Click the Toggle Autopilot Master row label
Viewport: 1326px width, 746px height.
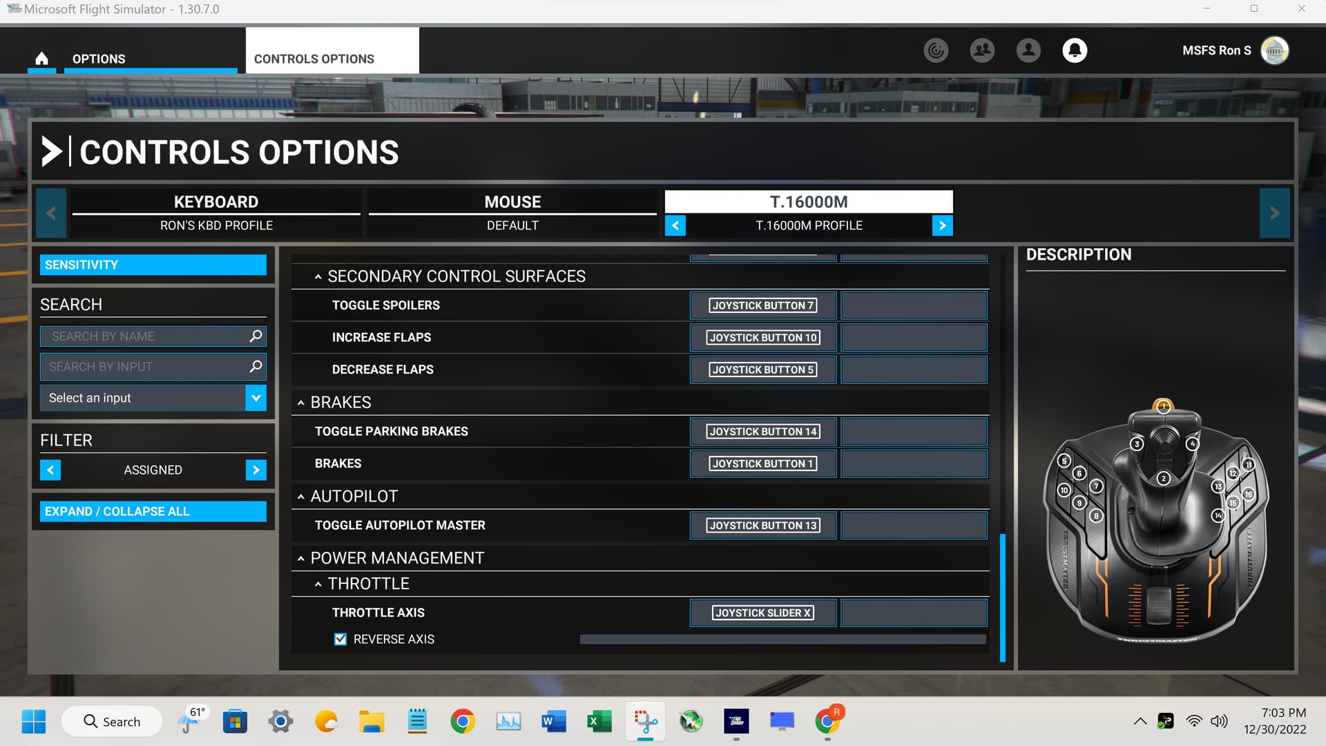tap(400, 525)
